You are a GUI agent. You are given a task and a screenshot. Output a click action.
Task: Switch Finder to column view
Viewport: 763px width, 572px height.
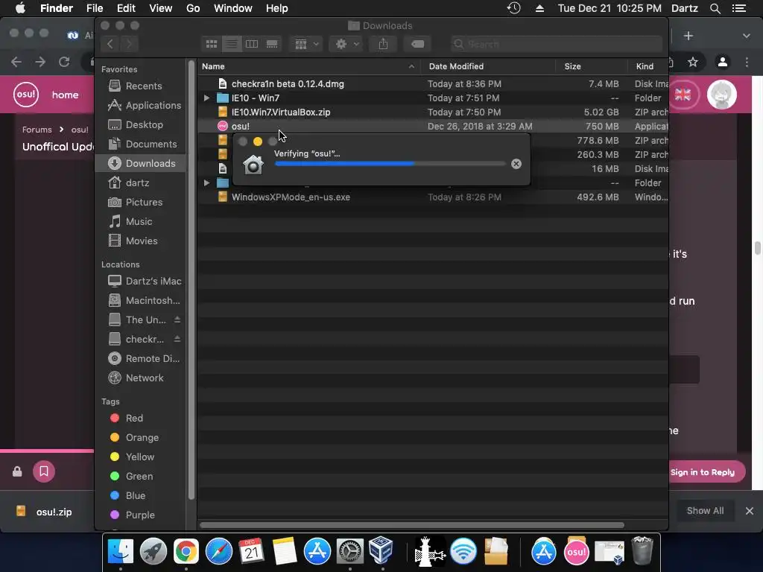(x=252, y=44)
